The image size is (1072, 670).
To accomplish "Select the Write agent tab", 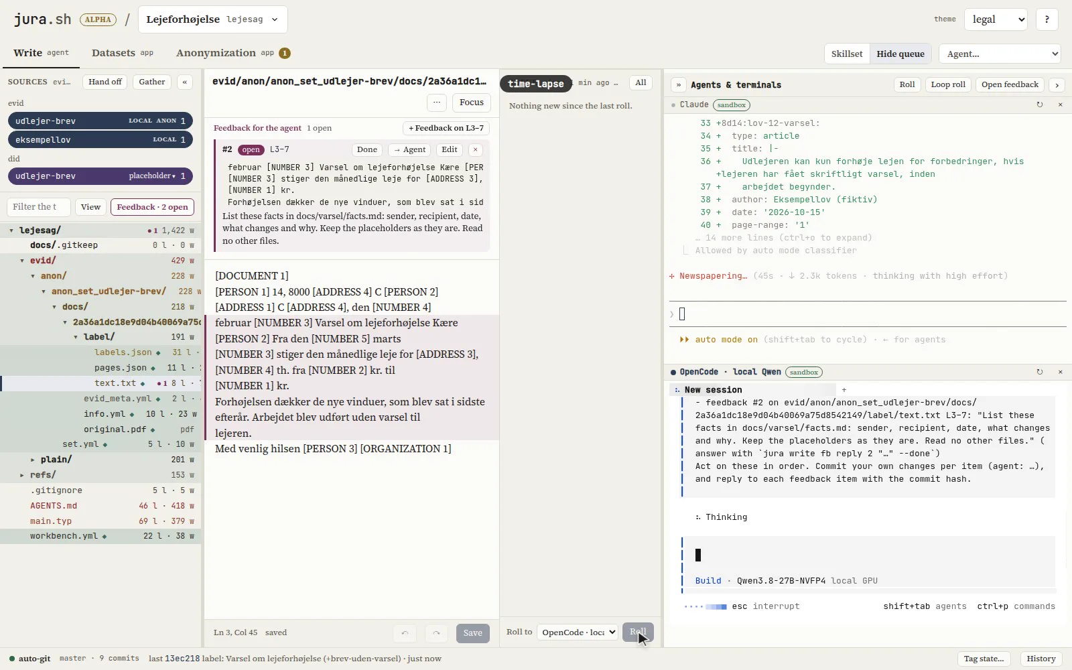I will pos(41,53).
